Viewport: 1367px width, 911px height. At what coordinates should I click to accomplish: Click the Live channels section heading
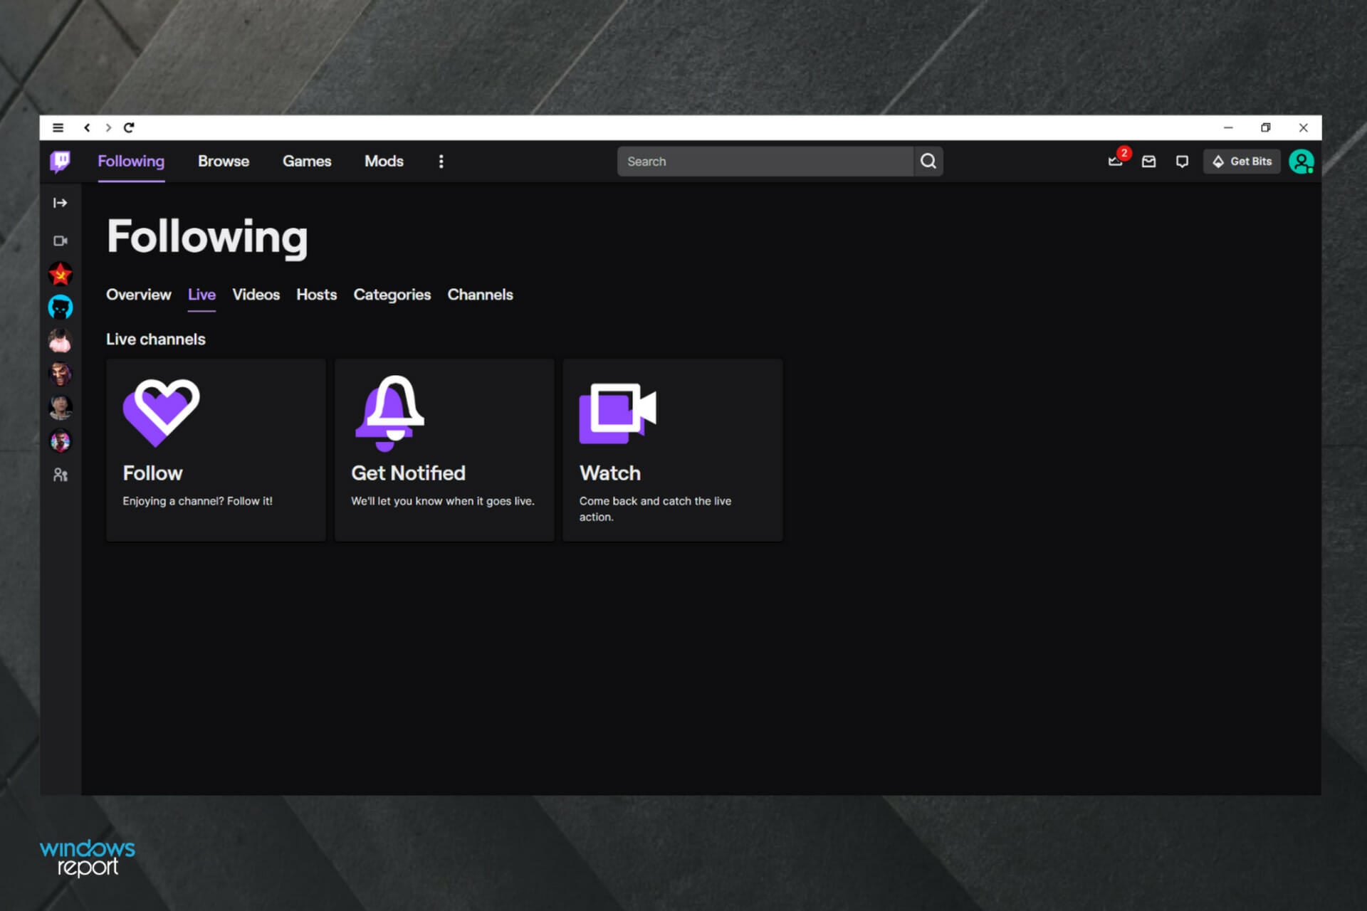point(156,339)
